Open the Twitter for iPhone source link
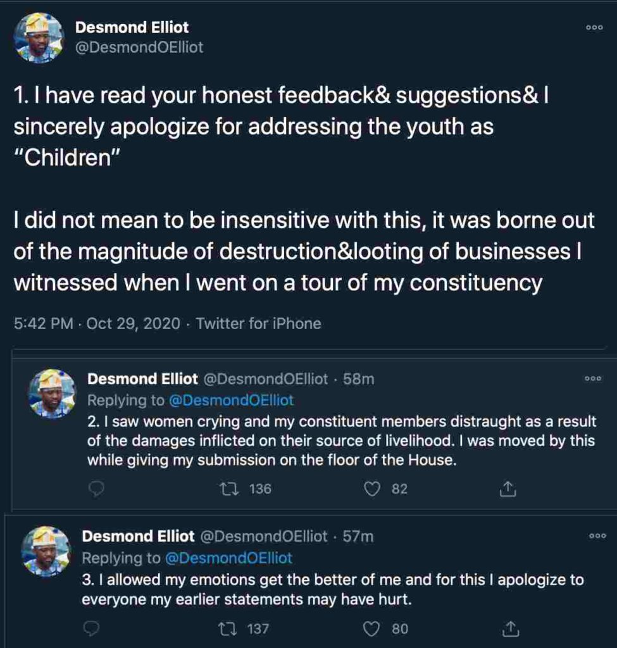617x648 pixels. click(258, 324)
